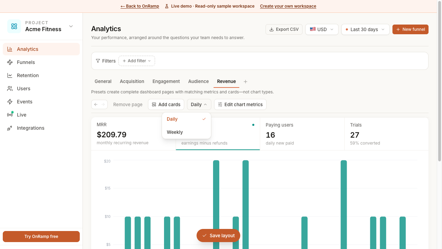The image size is (442, 249).
Task: Expand the Acme Fitness project chevron
Action: 71,26
